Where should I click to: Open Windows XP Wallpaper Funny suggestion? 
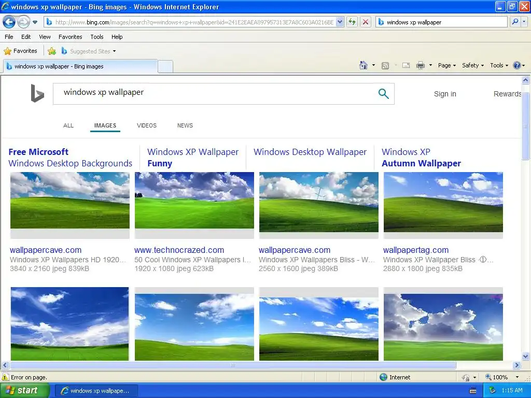pos(193,158)
